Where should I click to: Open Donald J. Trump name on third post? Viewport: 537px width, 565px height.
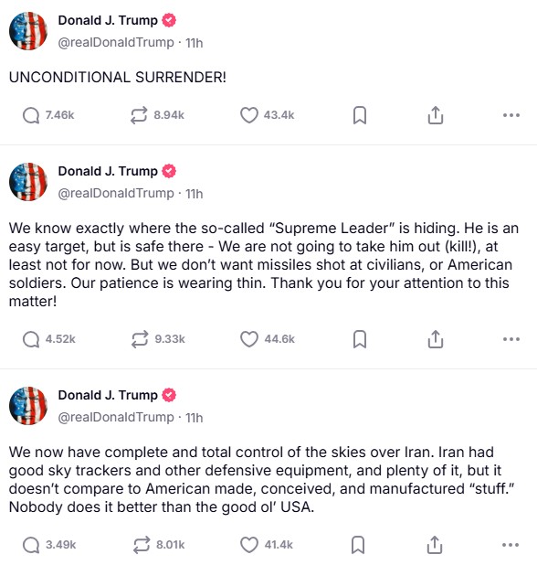108,395
